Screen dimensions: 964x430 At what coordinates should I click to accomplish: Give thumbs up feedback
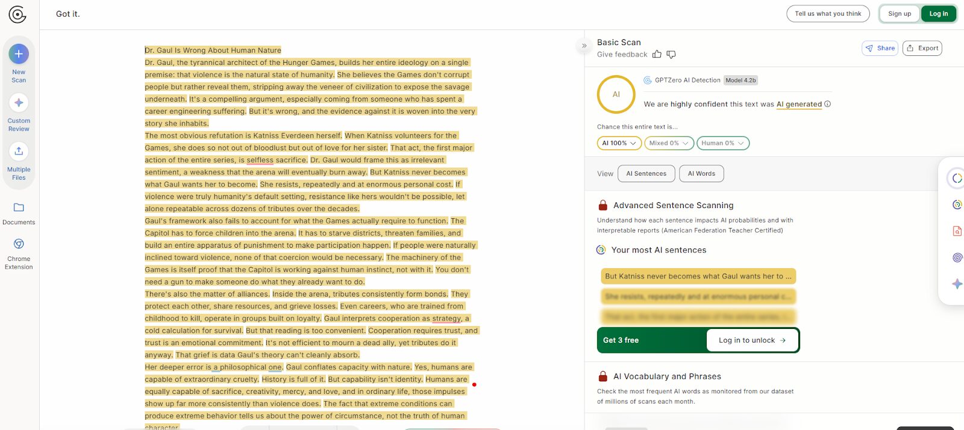[x=657, y=55]
